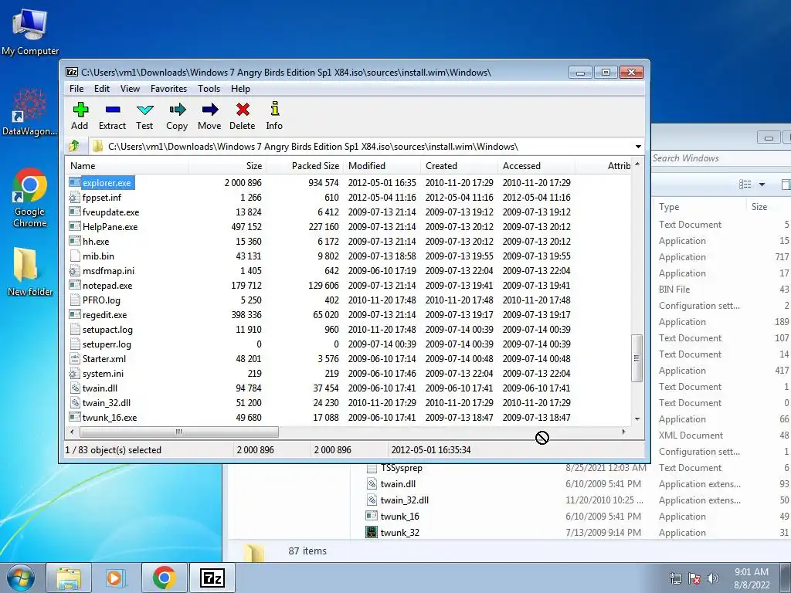This screenshot has height=593, width=791.
Task: Click the Add toolbar icon
Action: 80,110
